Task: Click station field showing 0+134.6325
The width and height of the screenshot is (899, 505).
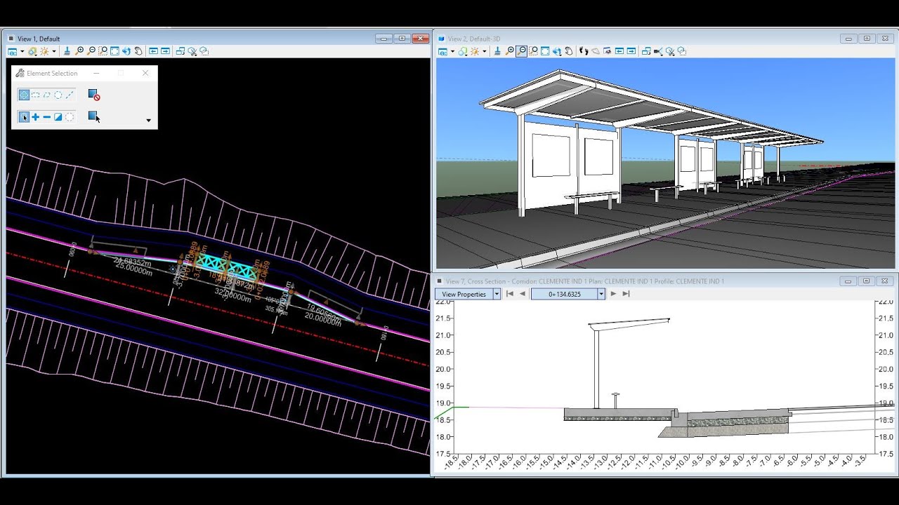Action: click(564, 294)
